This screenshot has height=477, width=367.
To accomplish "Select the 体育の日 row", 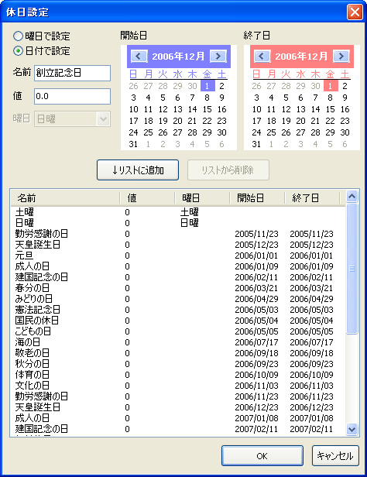I will point(178,375).
